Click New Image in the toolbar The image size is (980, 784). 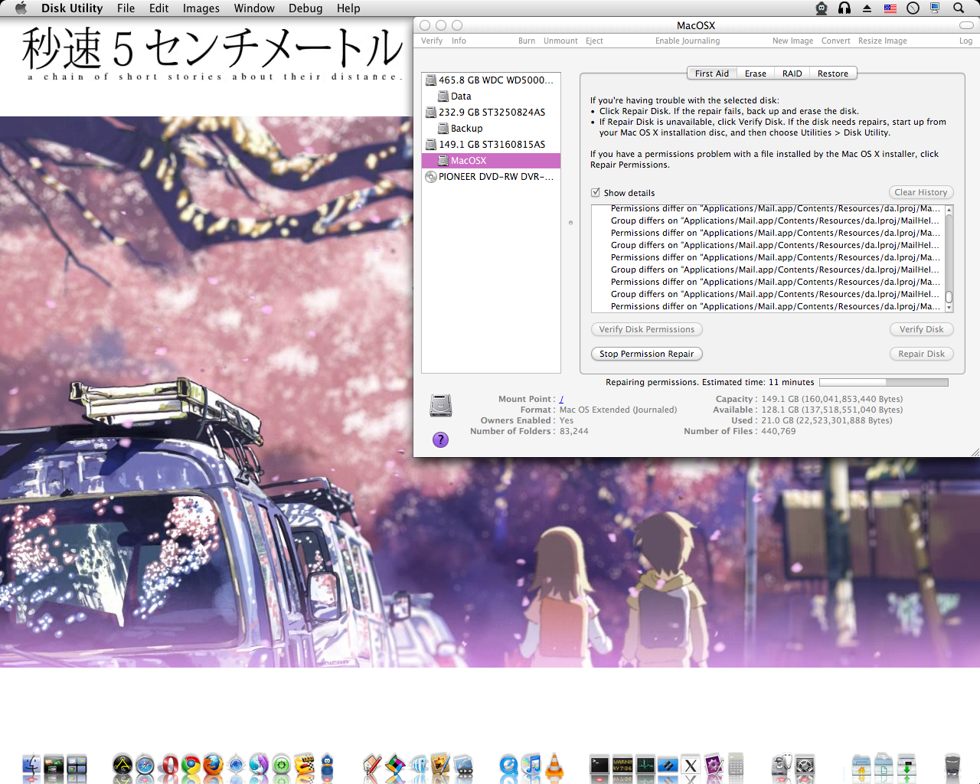click(x=792, y=41)
